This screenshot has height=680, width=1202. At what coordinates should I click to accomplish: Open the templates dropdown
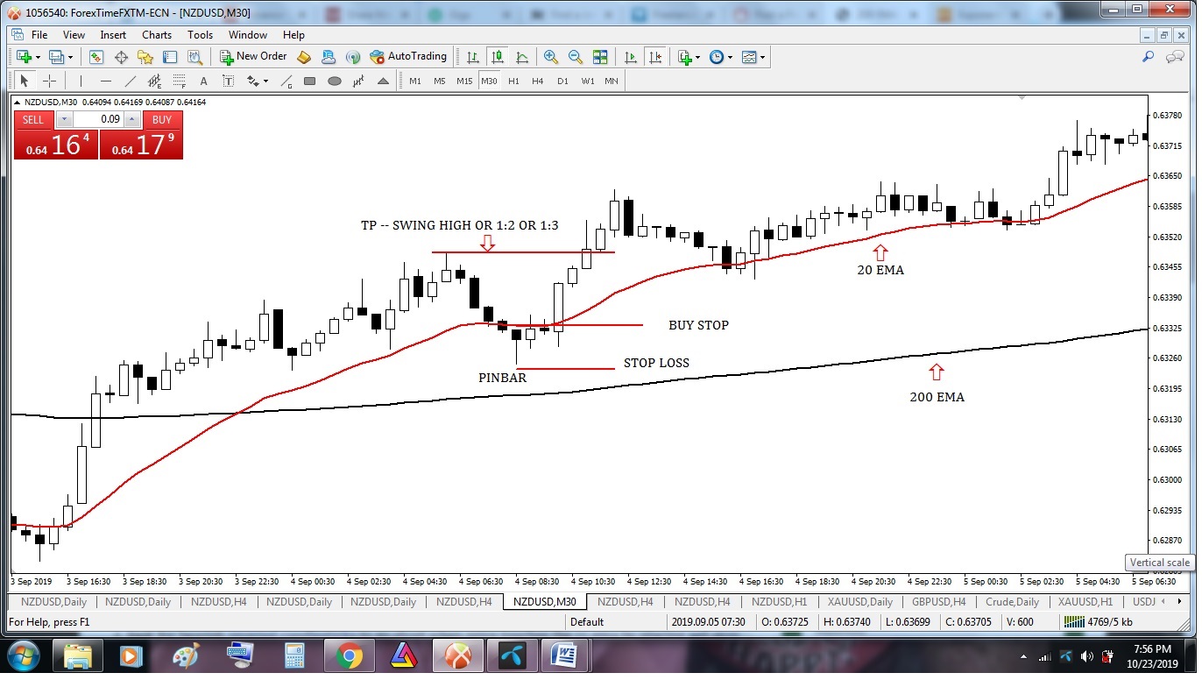(762, 57)
